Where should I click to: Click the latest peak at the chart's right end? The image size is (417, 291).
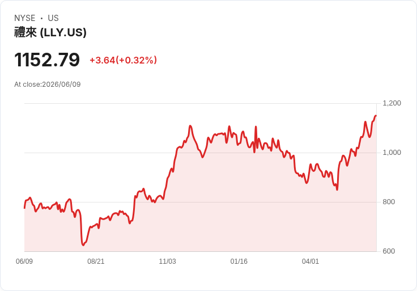(376, 116)
